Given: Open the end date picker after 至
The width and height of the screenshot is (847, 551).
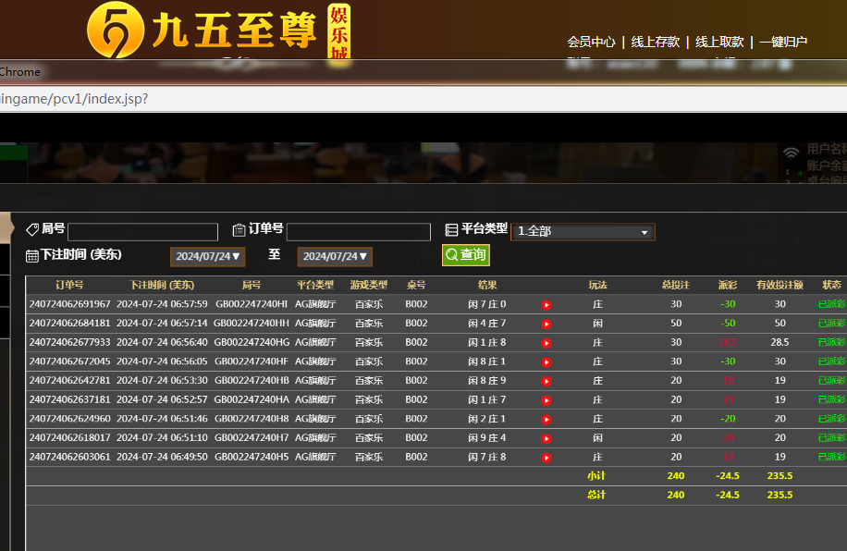Looking at the screenshot, I should coord(335,256).
